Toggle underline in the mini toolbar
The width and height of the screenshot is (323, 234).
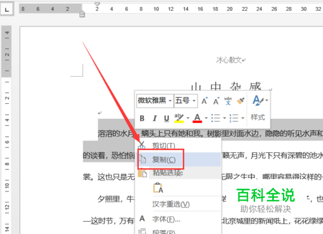click(x=167, y=118)
